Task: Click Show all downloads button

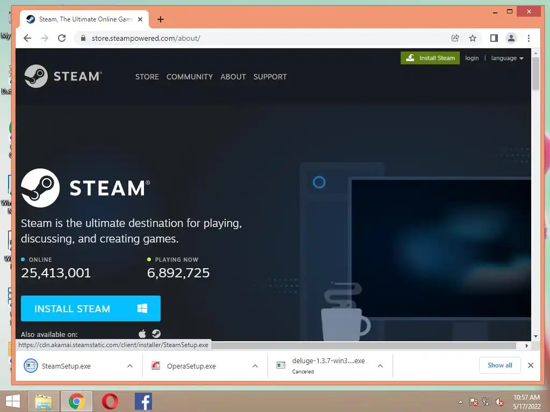Action: click(x=500, y=365)
